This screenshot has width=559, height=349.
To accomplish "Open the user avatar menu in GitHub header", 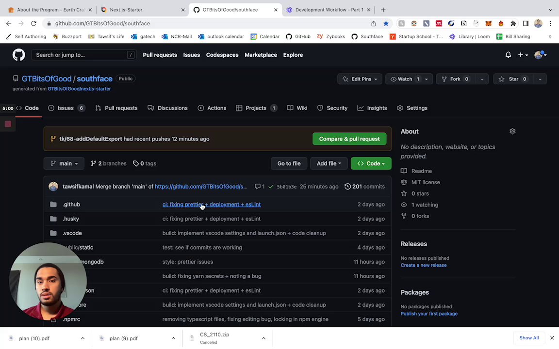I will [x=541, y=55].
